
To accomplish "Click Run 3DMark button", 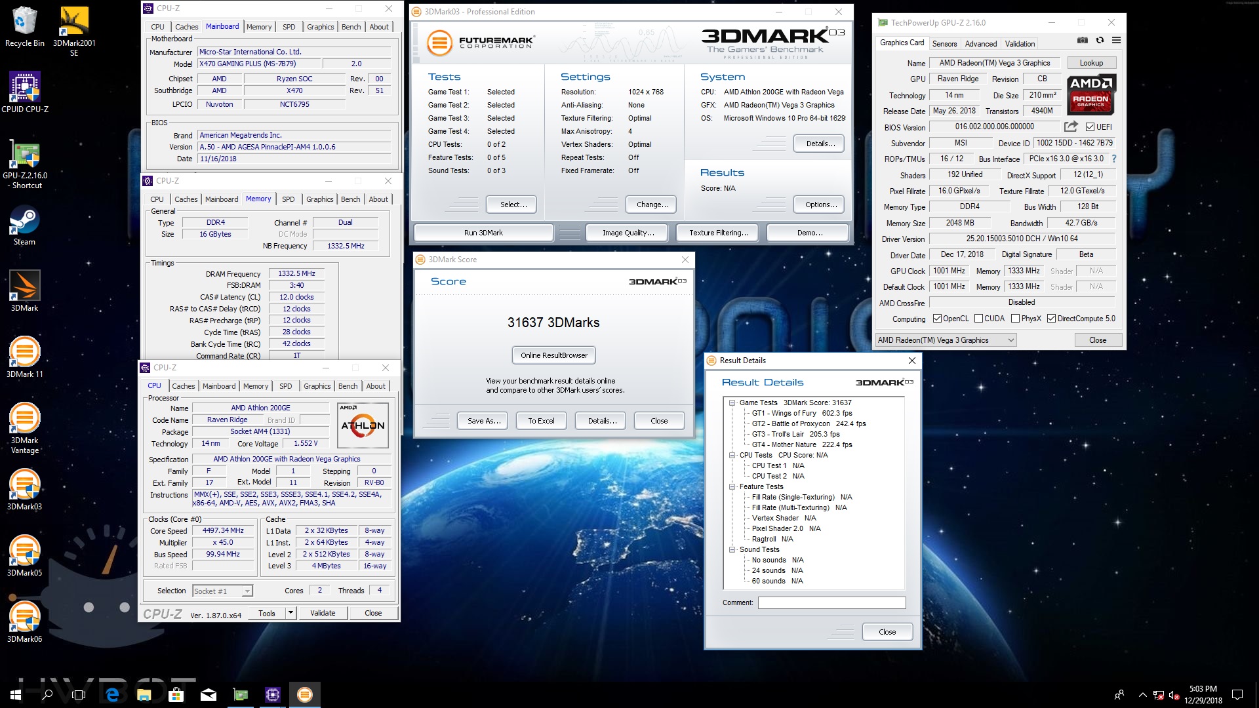I will tap(483, 233).
